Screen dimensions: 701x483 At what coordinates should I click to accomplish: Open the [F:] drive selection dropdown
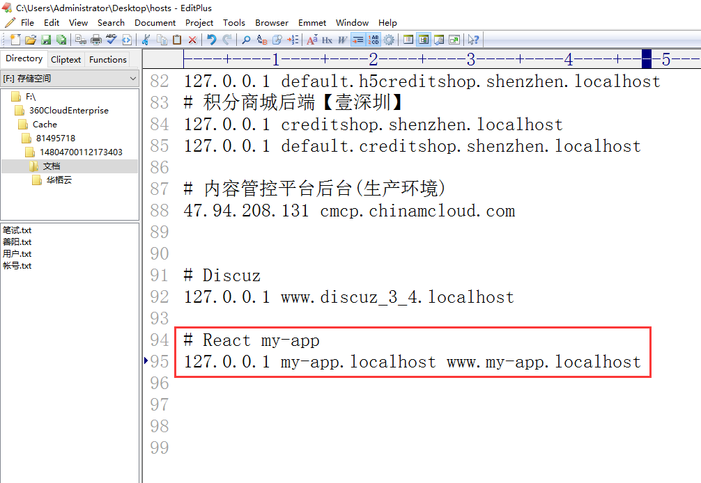(x=70, y=79)
